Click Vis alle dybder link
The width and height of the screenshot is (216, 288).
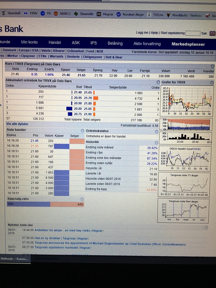pyautogui.click(x=17, y=124)
